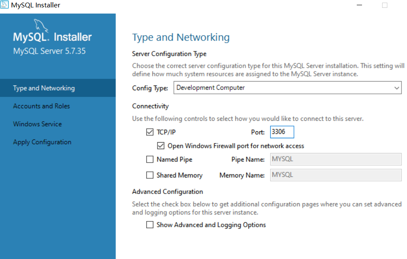The width and height of the screenshot is (407, 259).
Task: Click the 'MySQL Installer' window title text
Action: coord(35,5)
